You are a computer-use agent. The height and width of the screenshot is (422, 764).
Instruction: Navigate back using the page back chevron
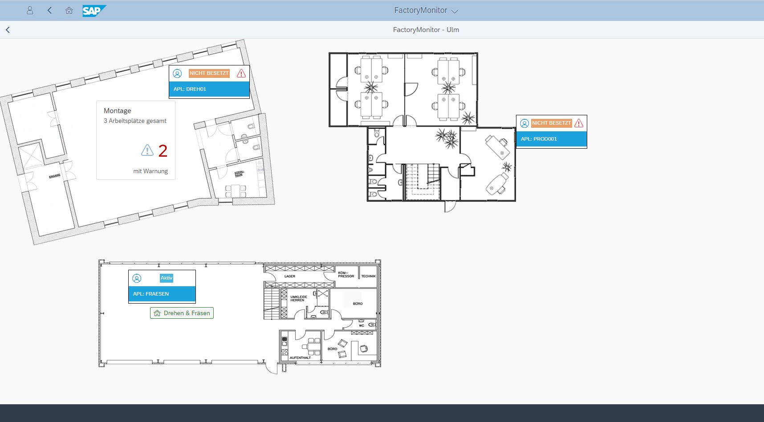[x=8, y=30]
